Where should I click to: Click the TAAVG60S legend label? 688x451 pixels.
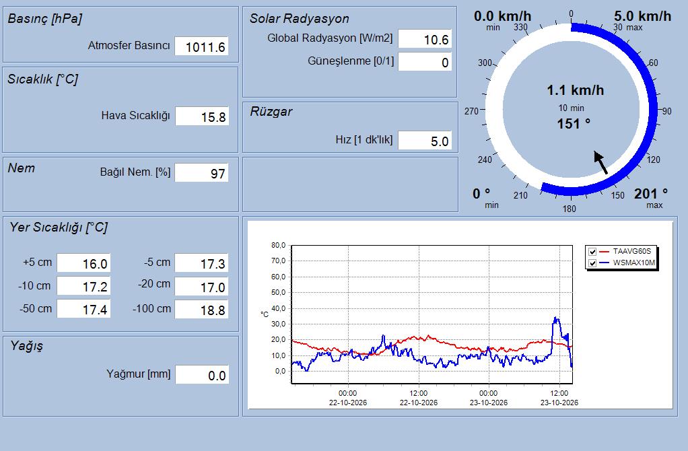tap(632, 251)
